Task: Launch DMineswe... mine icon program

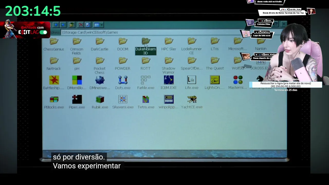Action: (100, 82)
